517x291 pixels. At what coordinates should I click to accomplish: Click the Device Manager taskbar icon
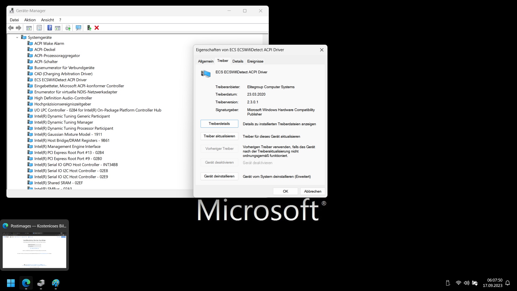click(41, 283)
